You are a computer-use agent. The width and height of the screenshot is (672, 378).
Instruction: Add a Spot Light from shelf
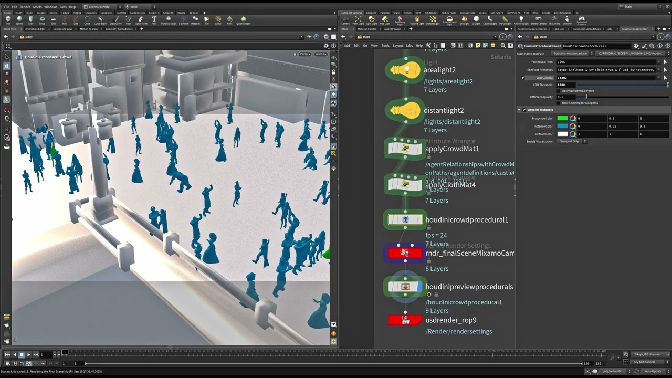point(371,20)
